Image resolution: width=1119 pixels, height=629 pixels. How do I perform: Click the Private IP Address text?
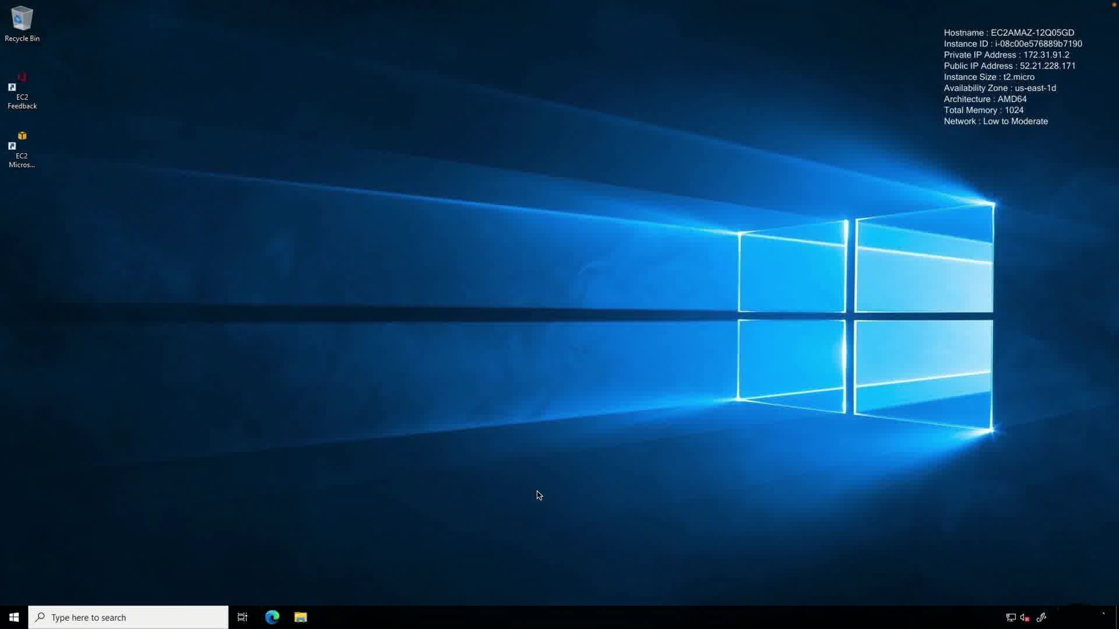point(1006,55)
